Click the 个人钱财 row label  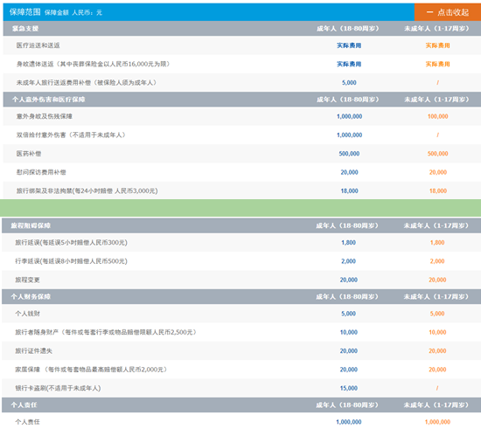(x=27, y=314)
